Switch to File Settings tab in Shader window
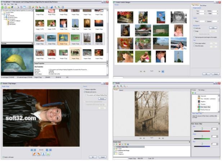 201,90
